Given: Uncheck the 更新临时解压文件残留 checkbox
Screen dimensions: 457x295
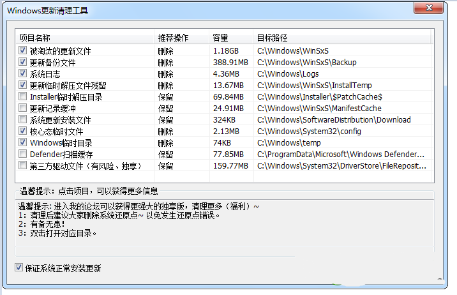Looking at the screenshot, I should point(22,85).
